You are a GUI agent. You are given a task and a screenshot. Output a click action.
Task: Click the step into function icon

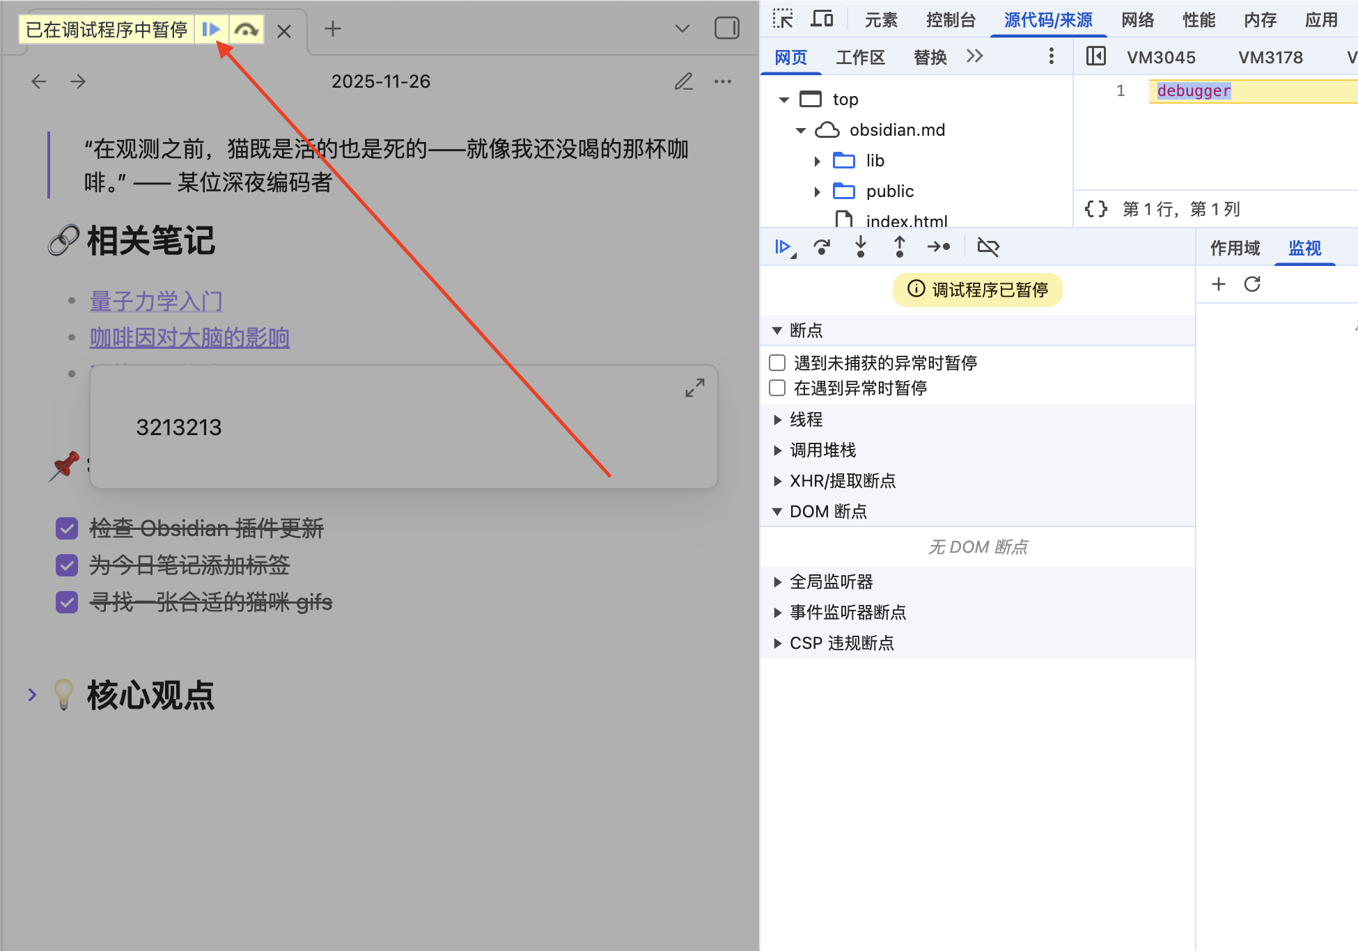click(x=861, y=247)
